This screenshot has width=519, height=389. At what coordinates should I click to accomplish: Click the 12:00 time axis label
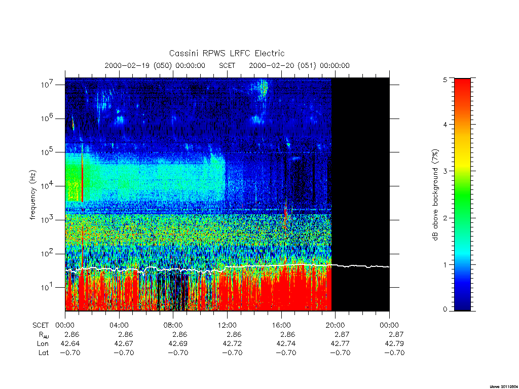tap(227, 325)
